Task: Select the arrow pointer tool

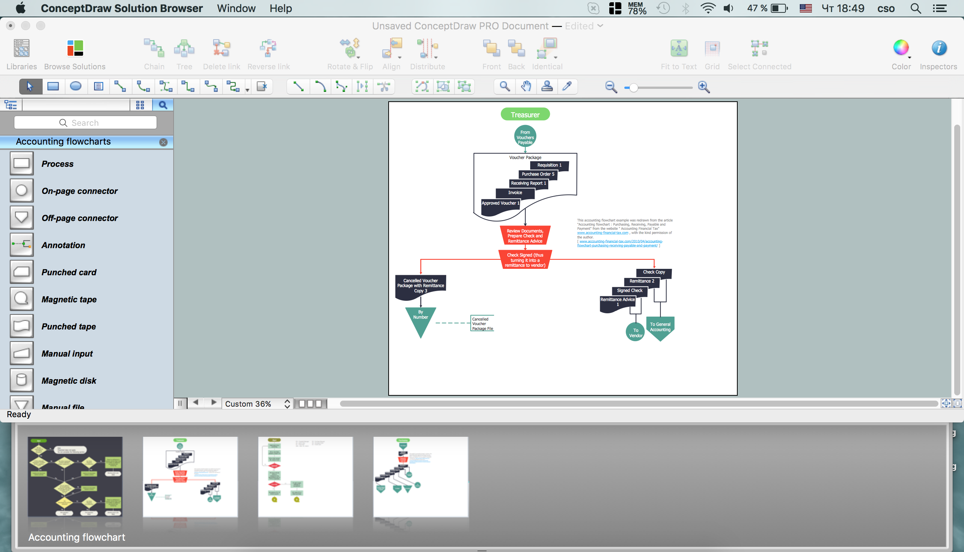Action: (x=31, y=87)
